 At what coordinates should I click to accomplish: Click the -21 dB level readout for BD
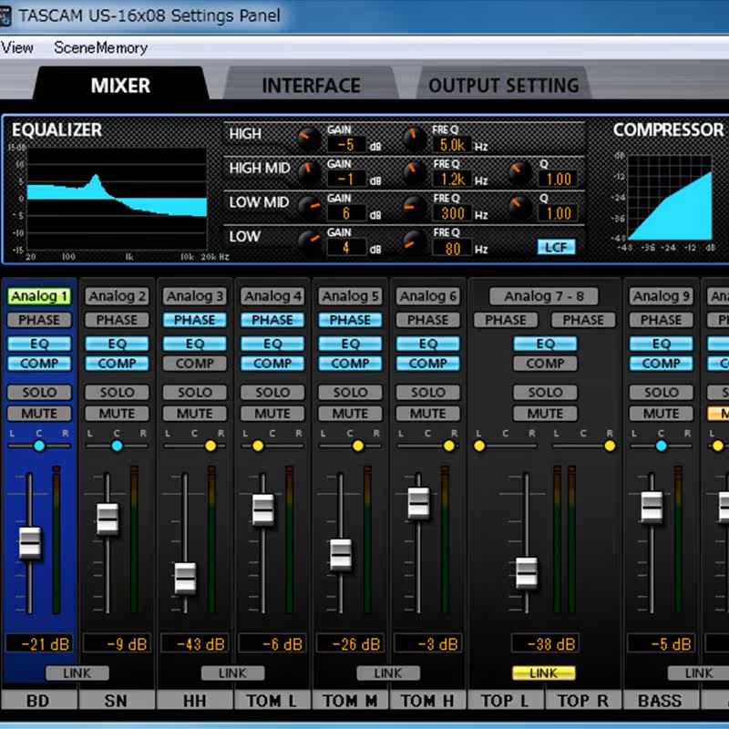coord(39,643)
